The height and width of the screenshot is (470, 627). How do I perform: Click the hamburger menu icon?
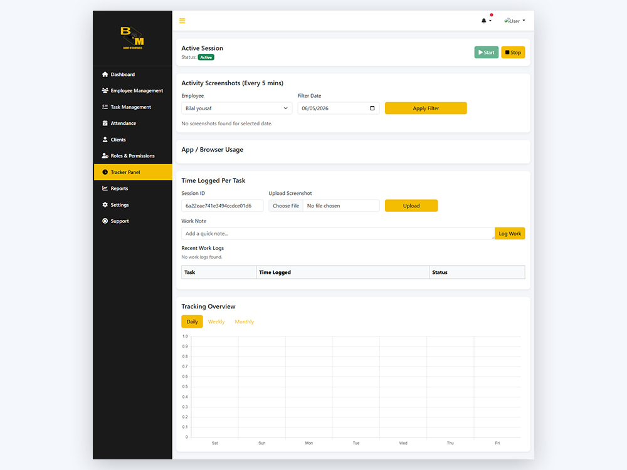182,21
